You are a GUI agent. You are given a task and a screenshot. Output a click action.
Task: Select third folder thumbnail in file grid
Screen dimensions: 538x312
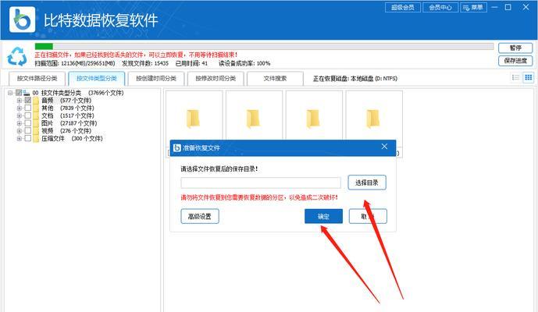[x=314, y=119]
